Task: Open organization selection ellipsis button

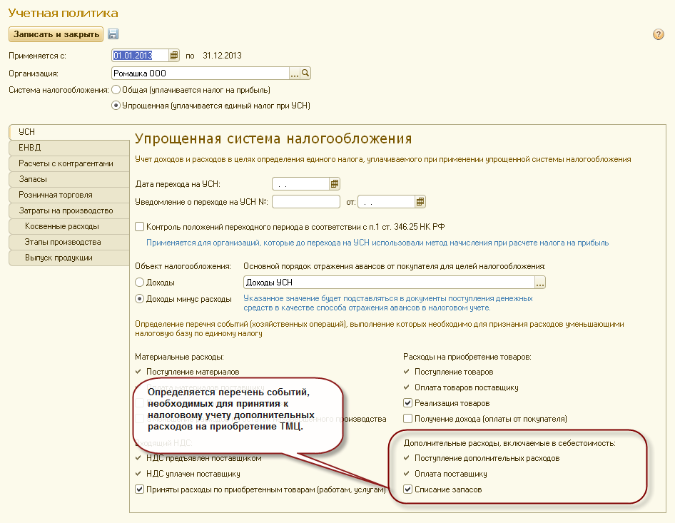Action: click(295, 73)
